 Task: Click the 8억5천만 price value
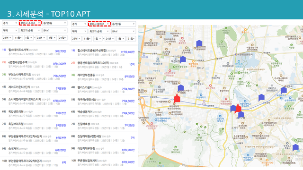pyautogui.click(x=129, y=76)
